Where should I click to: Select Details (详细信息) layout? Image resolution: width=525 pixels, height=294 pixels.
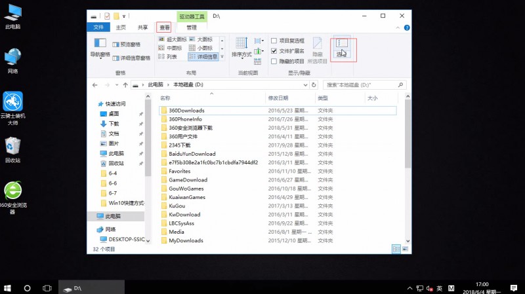203,57
